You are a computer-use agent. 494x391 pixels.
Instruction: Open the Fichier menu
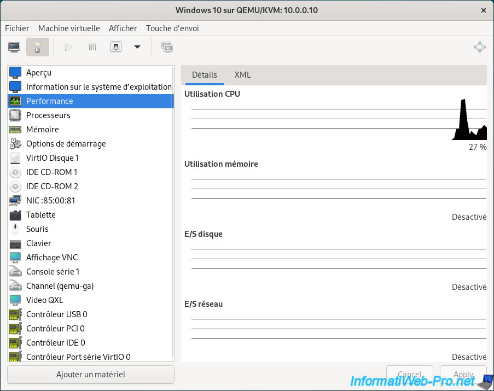(17, 28)
